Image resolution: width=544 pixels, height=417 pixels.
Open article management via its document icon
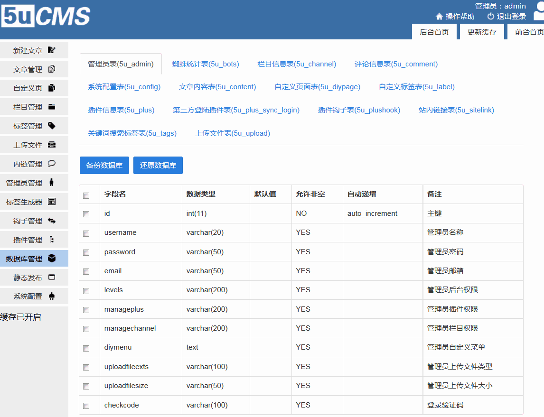pyautogui.click(x=52, y=69)
